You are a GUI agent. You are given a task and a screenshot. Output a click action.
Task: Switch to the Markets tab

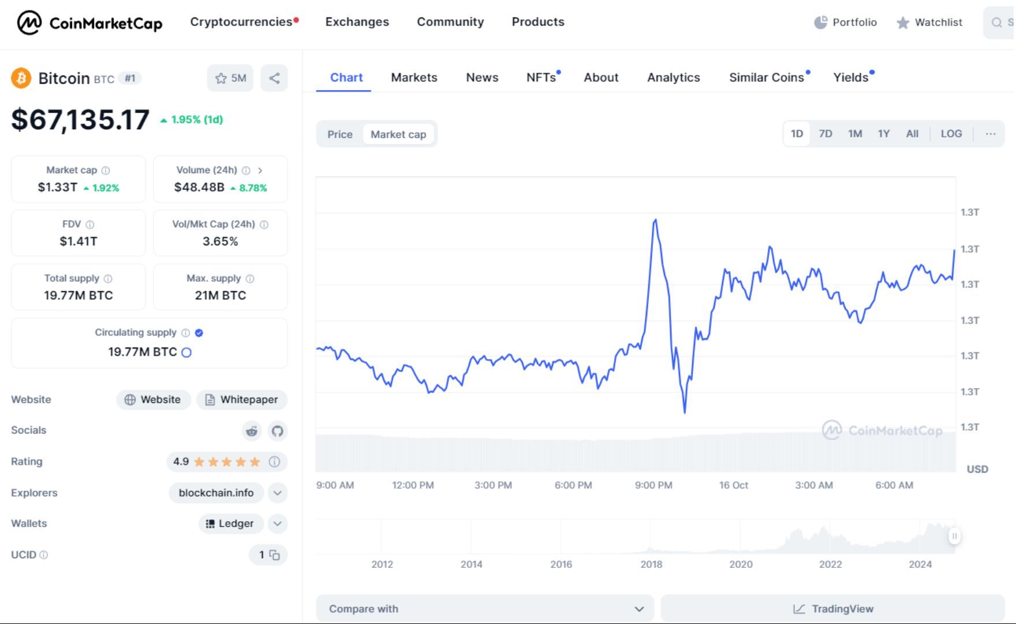[x=414, y=77]
